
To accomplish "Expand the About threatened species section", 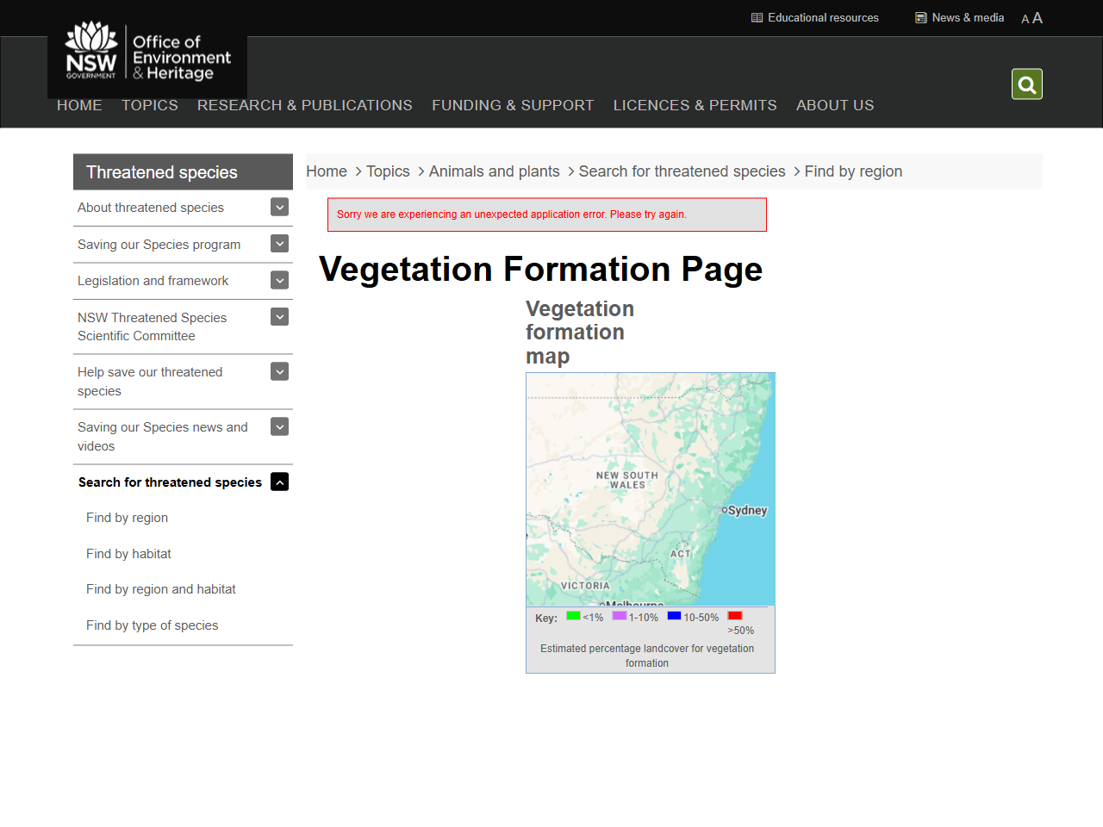I will [279, 207].
